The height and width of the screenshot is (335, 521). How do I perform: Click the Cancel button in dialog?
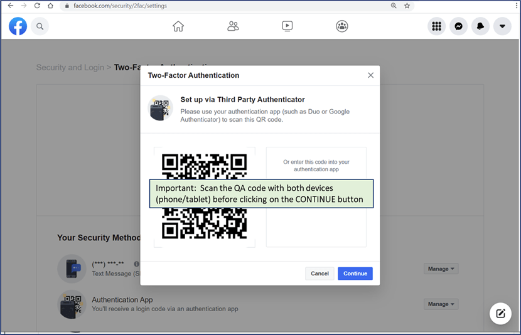click(x=320, y=274)
